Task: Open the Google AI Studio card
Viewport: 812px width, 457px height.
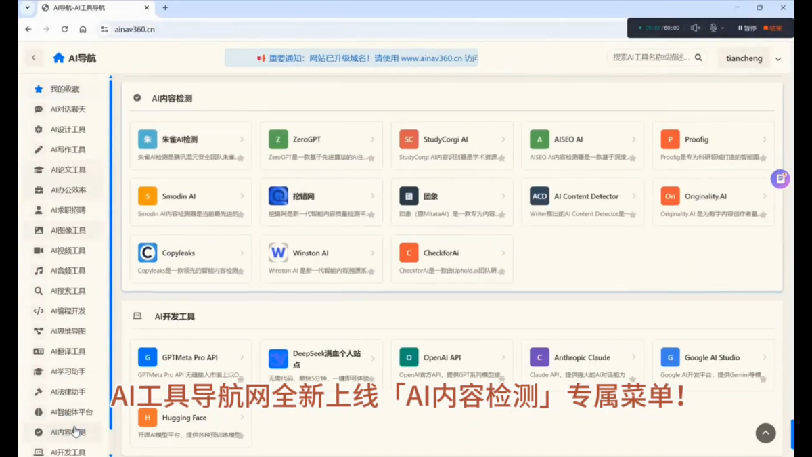Action: coord(713,365)
